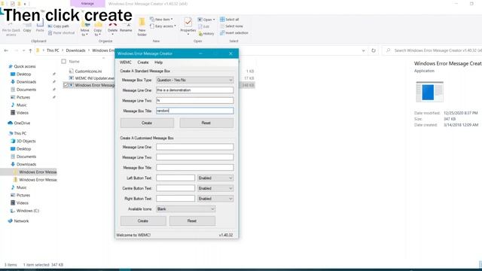
Task: Click the Left Button Text field
Action: click(175, 178)
